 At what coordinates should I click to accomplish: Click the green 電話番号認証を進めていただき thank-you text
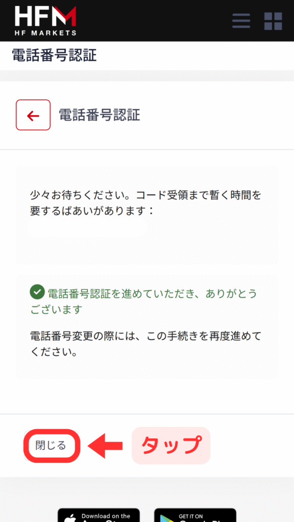[143, 301]
